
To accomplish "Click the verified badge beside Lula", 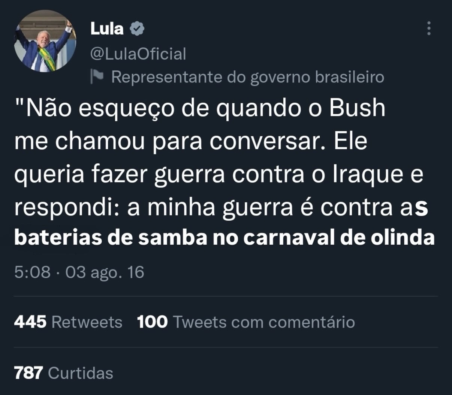I will (x=137, y=29).
